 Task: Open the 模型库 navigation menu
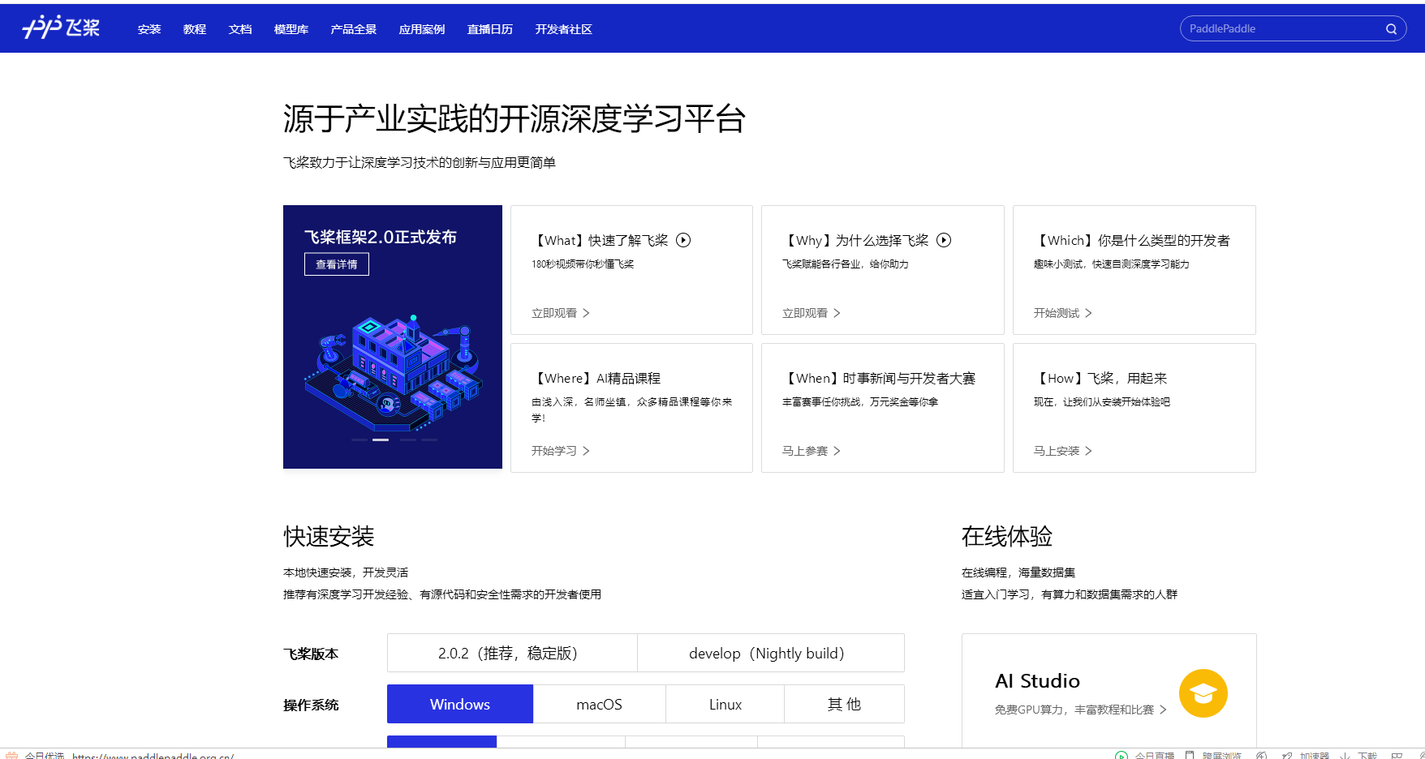pyautogui.click(x=291, y=28)
